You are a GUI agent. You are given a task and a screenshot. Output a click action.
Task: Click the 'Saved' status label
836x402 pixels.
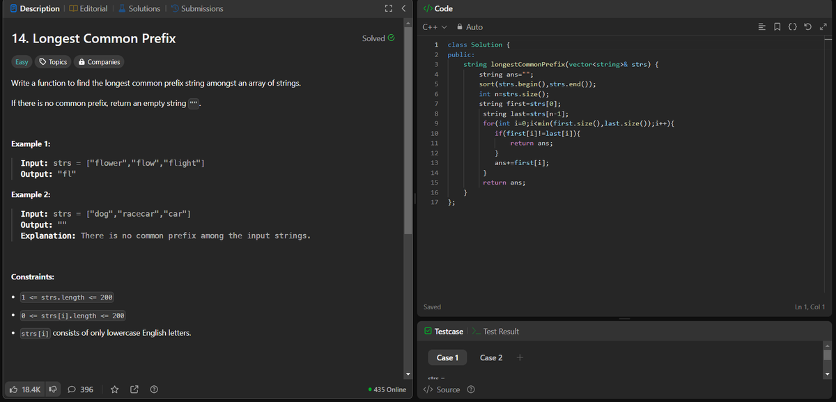pos(432,307)
